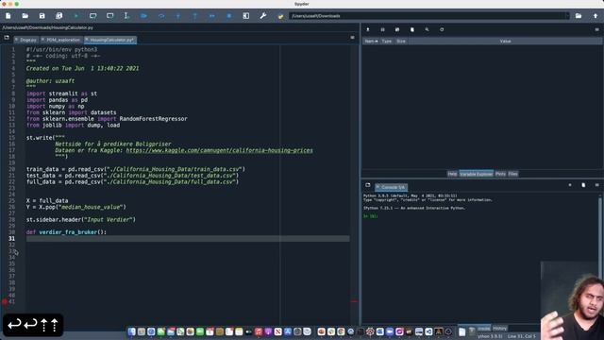Import data in Variable Explorer
Viewport: 604px width, 340px height.
click(x=368, y=29)
